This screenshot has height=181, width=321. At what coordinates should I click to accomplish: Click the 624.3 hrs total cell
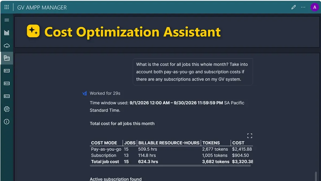(148, 162)
